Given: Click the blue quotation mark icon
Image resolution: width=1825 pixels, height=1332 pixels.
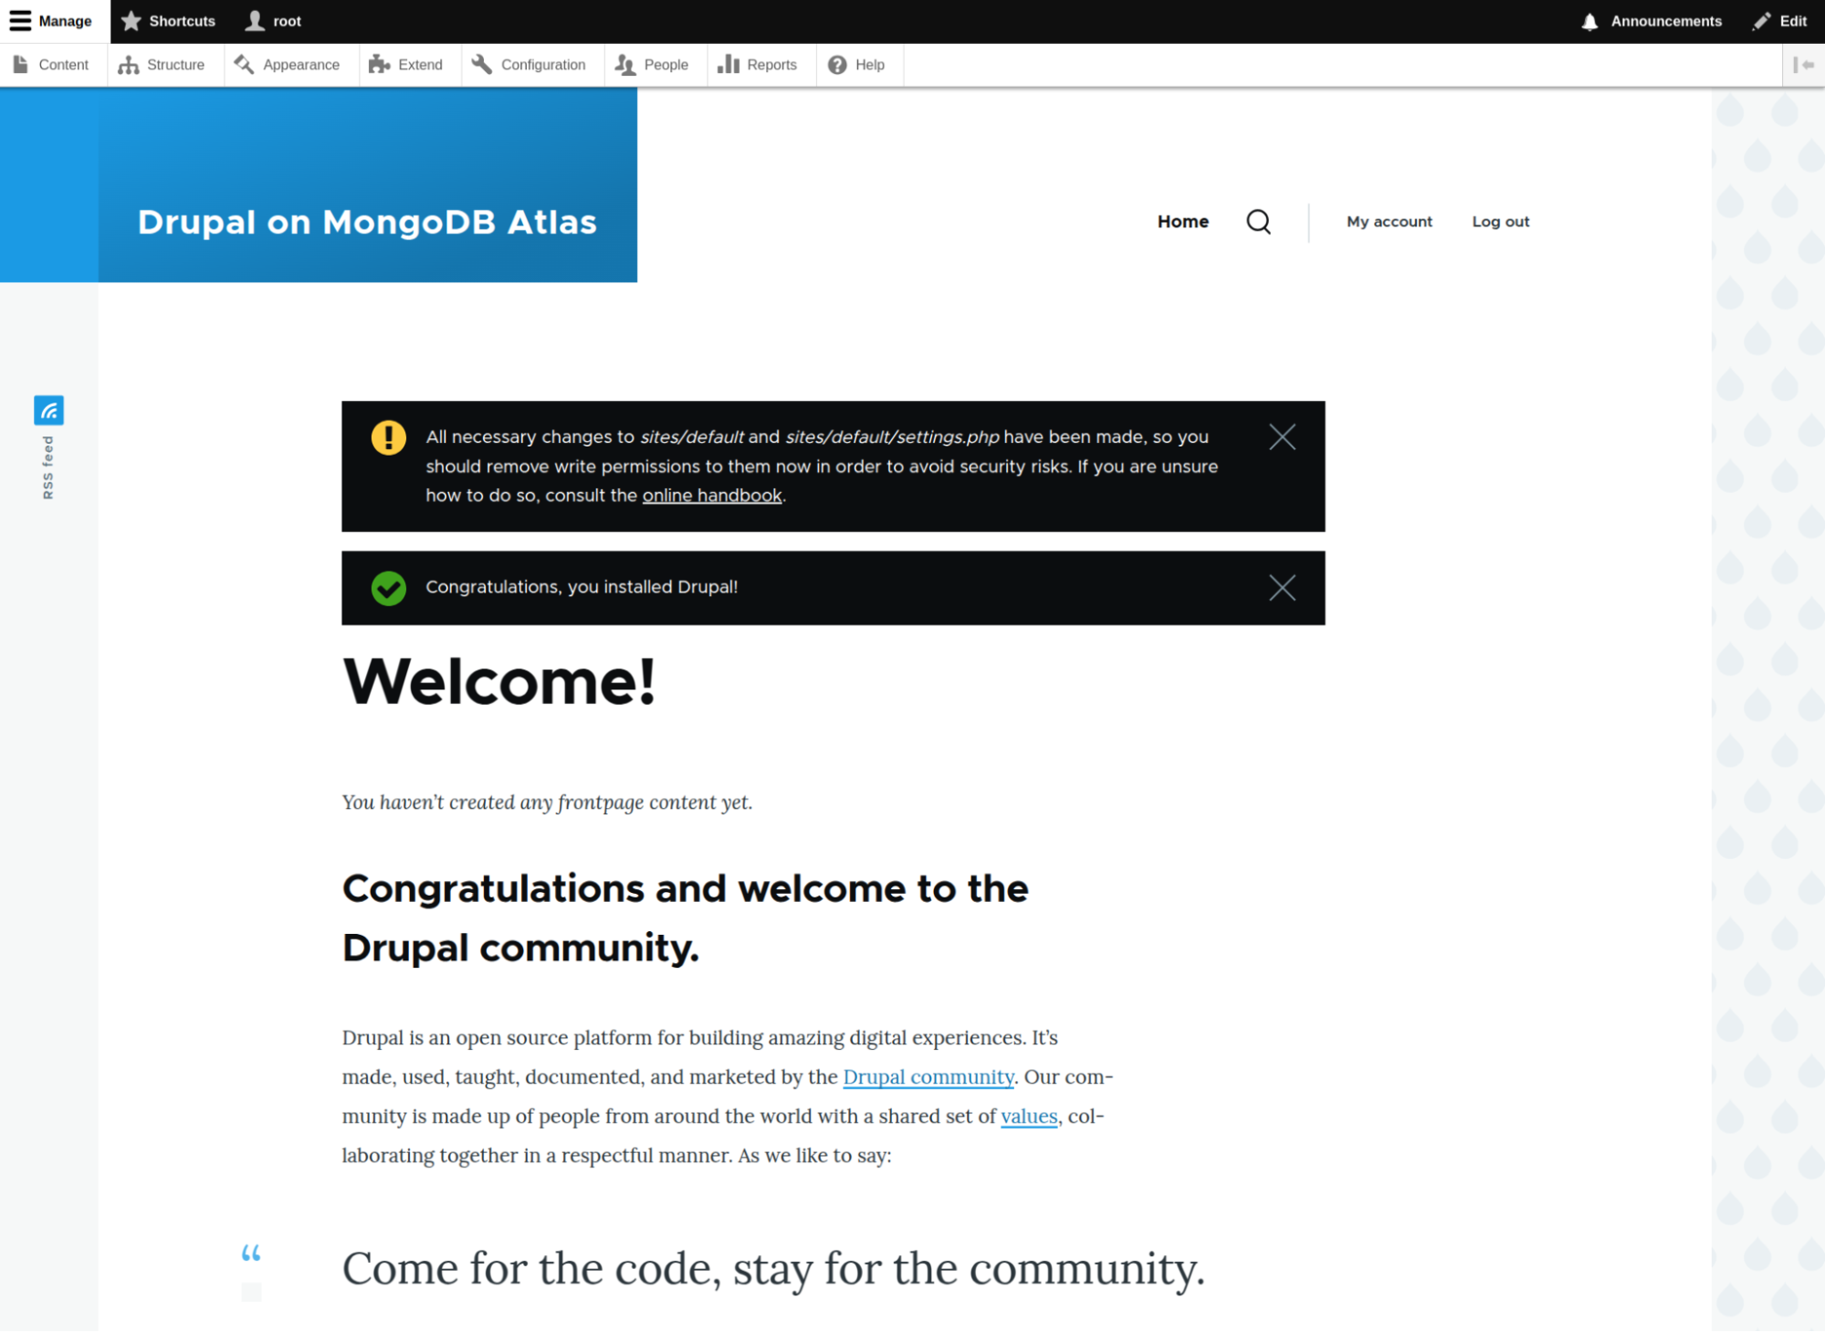Looking at the screenshot, I should (x=251, y=1253).
